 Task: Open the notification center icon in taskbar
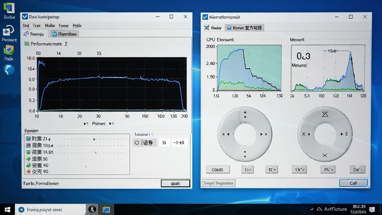[372, 209]
